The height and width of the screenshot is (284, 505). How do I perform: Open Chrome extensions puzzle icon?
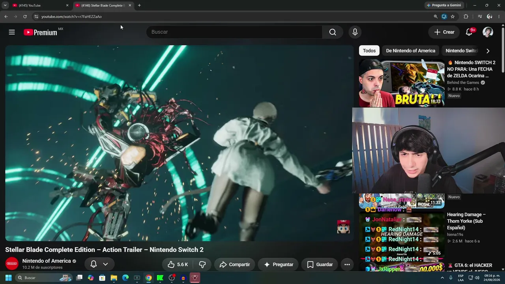tap(466, 17)
